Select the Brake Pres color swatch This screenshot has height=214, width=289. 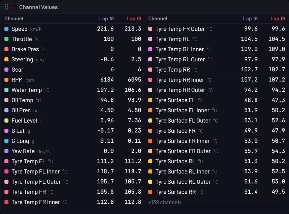6,49
